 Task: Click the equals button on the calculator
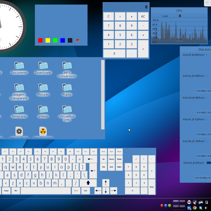point(143,49)
